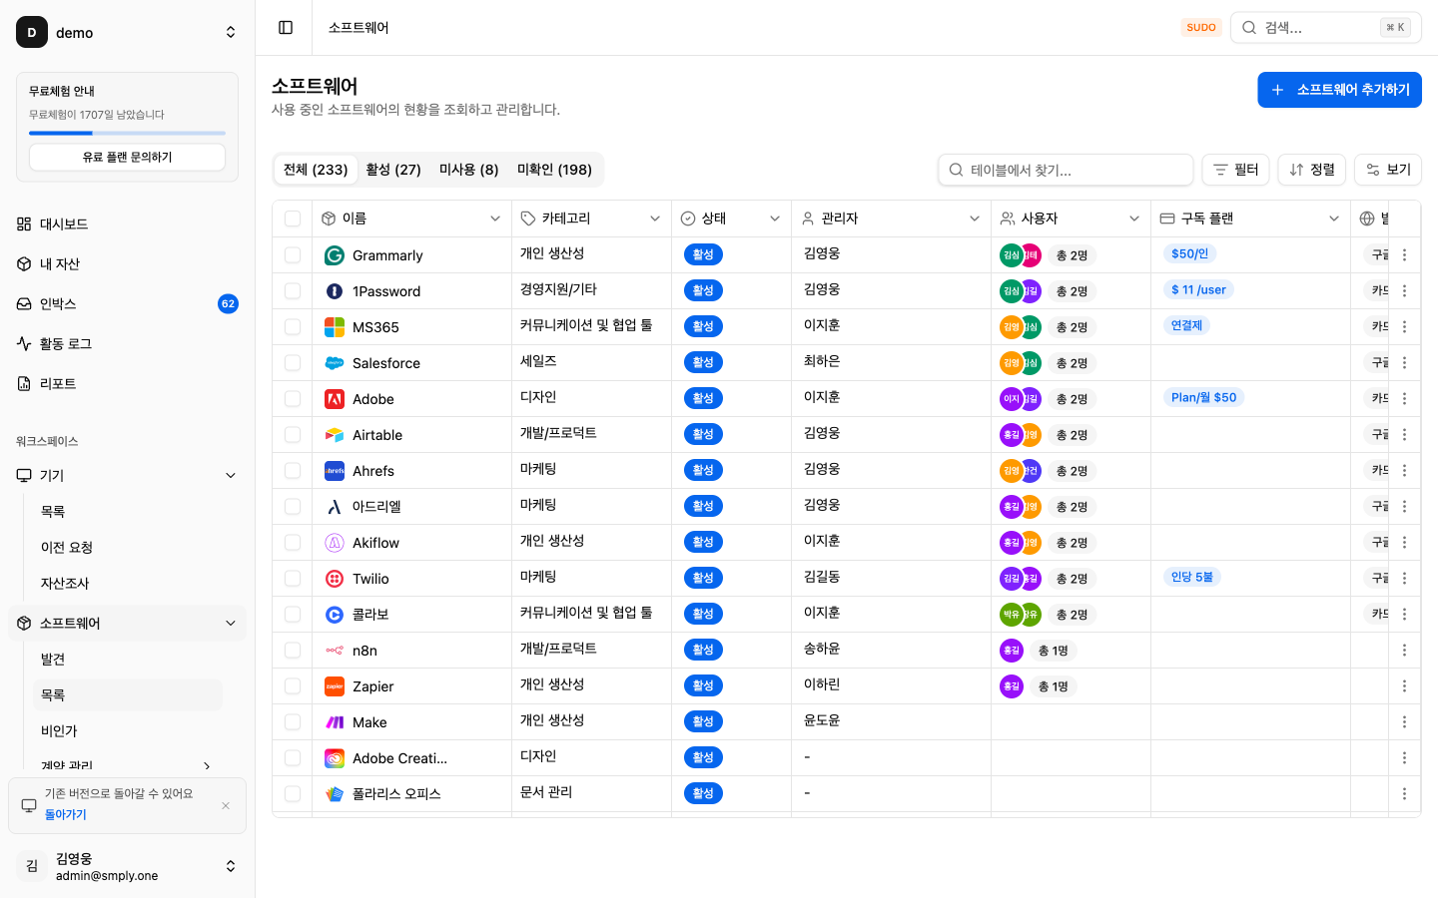Click 유료 플랜 문의하기 button
1438x898 pixels.
(x=127, y=157)
